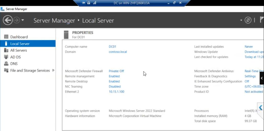The image size is (264, 131).
Task: Click the Last checked for updates time link
Action: [x=254, y=57]
